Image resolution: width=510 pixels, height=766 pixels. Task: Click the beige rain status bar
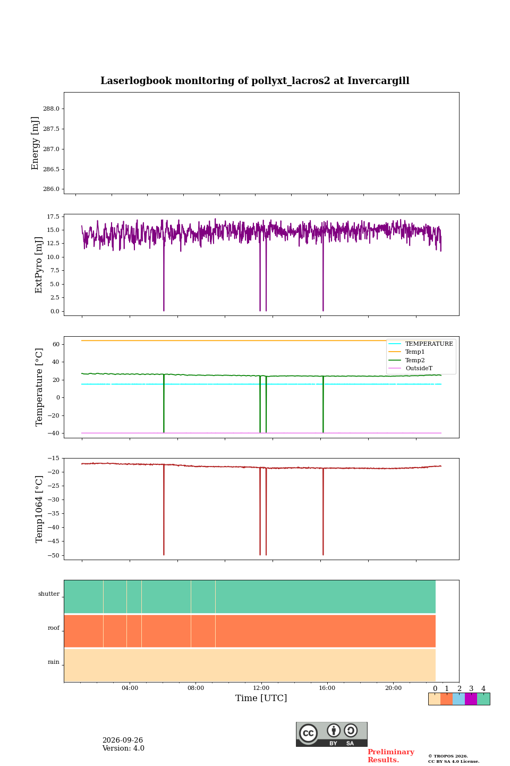click(250, 665)
